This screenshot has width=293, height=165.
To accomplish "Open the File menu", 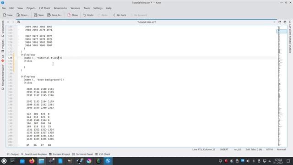I will pos(4,8).
